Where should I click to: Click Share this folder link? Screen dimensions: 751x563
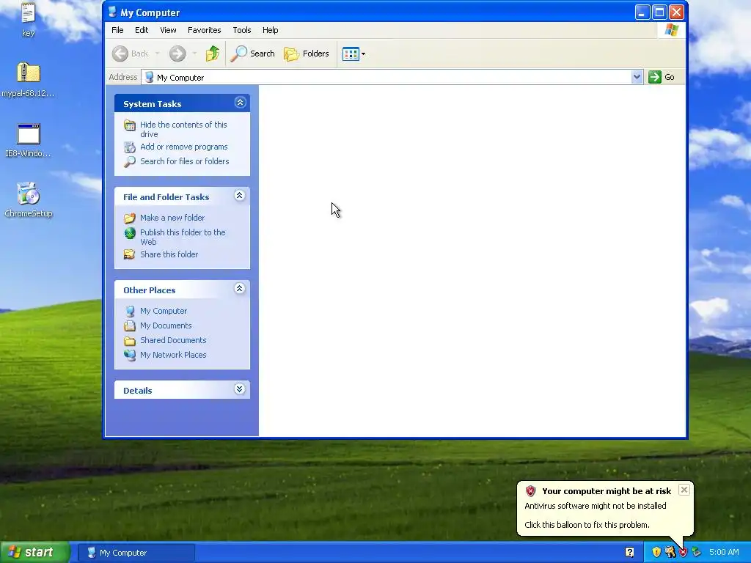[x=169, y=254]
